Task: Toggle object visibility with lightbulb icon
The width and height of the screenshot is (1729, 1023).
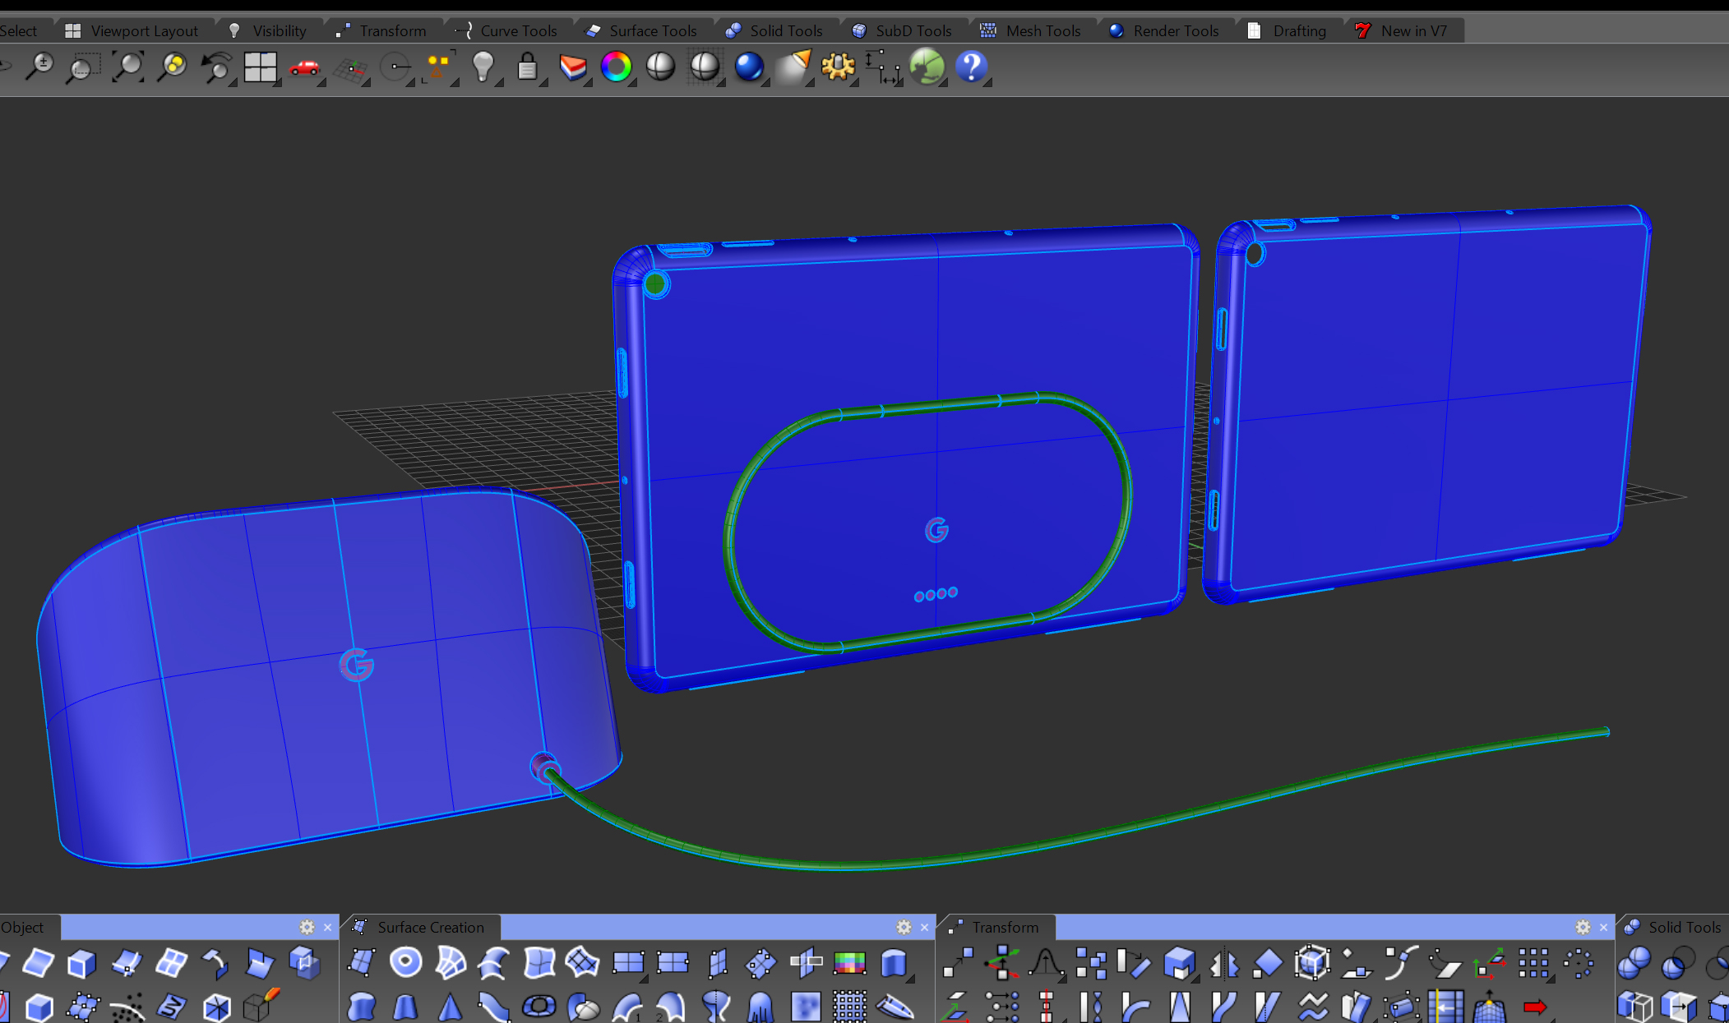Action: coord(483,67)
